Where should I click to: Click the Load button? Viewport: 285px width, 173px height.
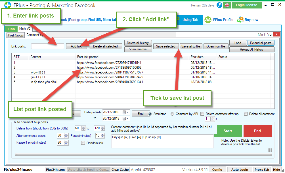(238, 43)
